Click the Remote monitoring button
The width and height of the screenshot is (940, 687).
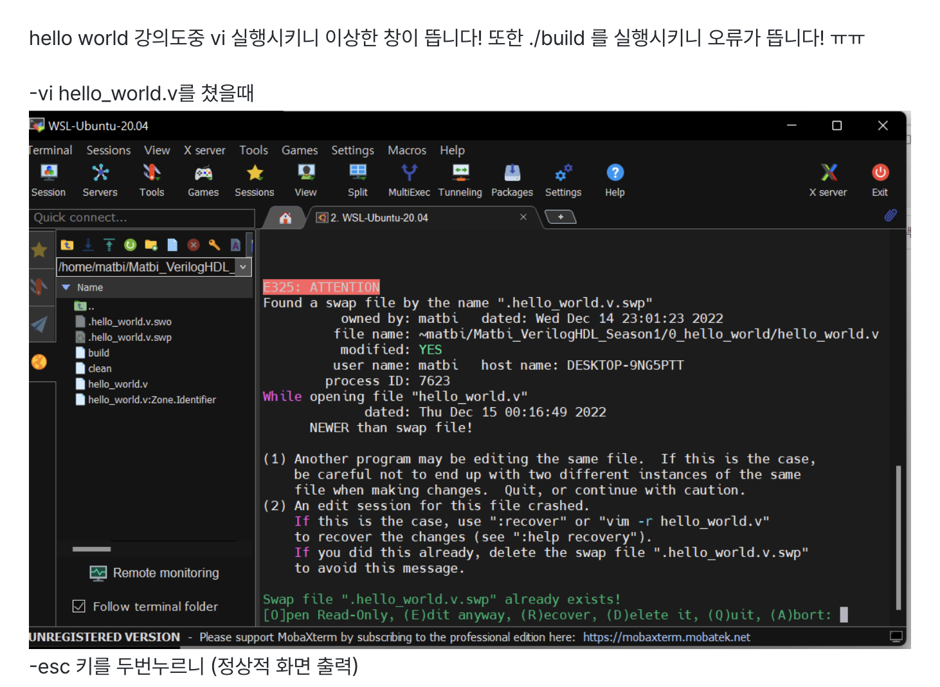point(154,572)
